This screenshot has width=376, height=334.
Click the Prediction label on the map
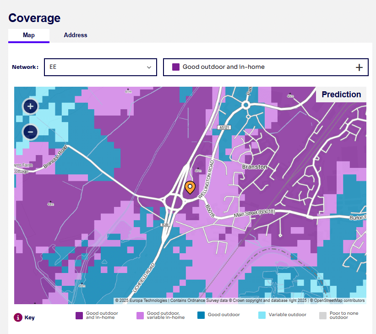pyautogui.click(x=341, y=95)
